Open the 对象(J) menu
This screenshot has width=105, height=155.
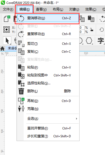coord(74,9)
